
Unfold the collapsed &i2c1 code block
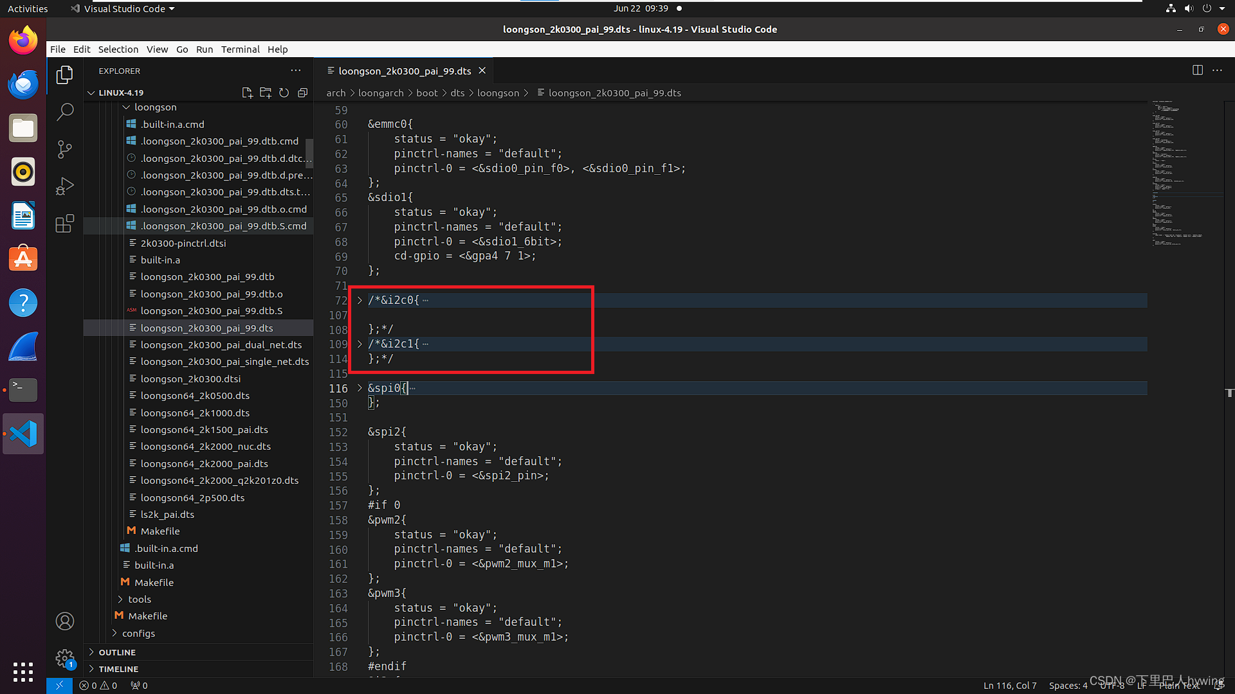[360, 344]
